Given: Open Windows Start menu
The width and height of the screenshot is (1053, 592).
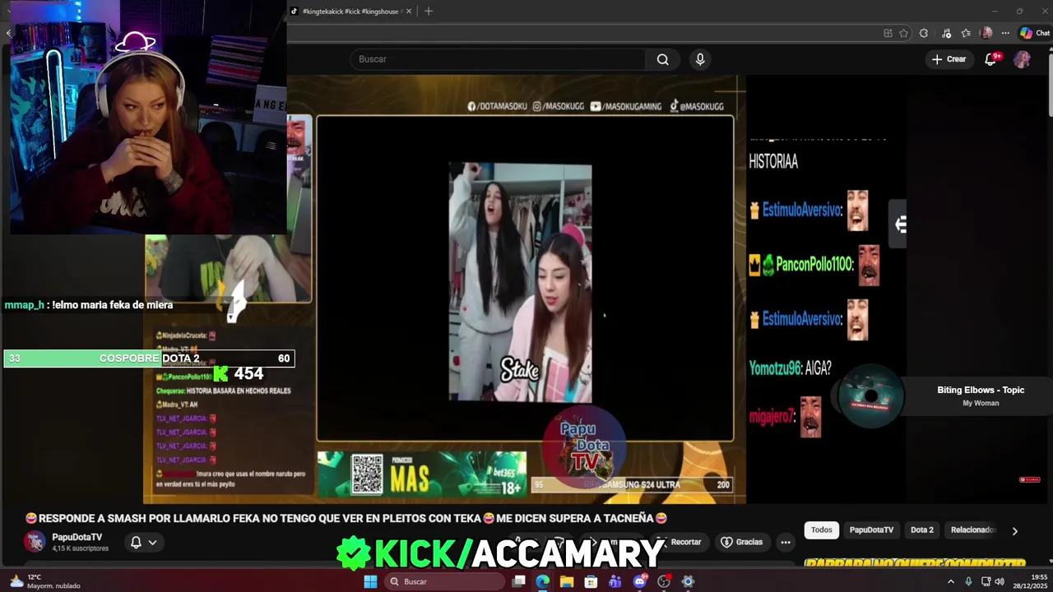Looking at the screenshot, I should (370, 581).
